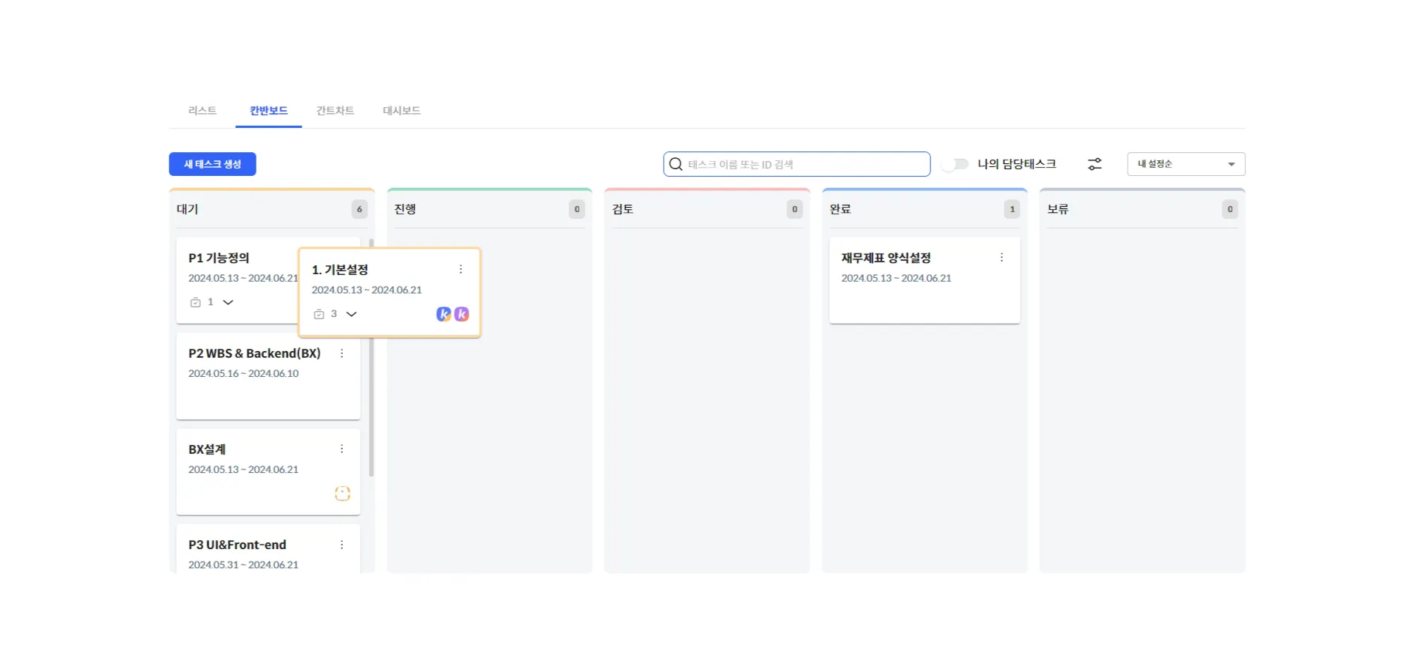Click the checklist icon on the 1. 기본설정 card

(x=318, y=313)
